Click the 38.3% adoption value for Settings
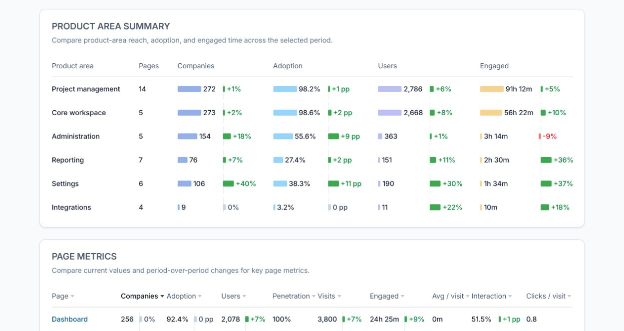 tap(300, 184)
